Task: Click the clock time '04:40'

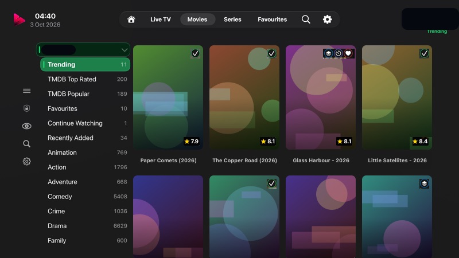Action: click(45, 16)
